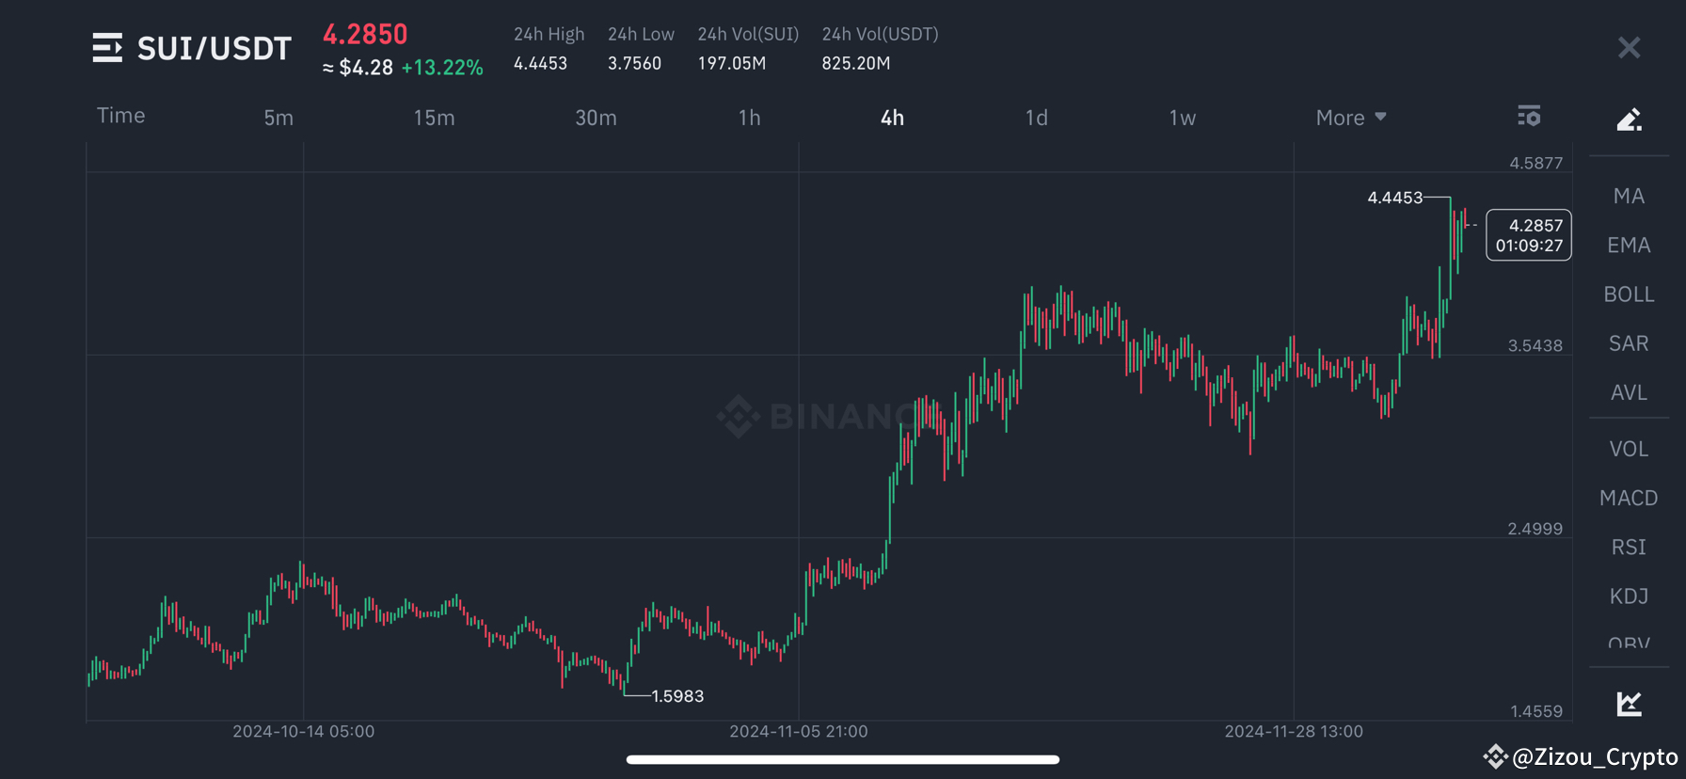Switch to the 1d timeframe tab
The height and width of the screenshot is (779, 1686).
click(1036, 117)
